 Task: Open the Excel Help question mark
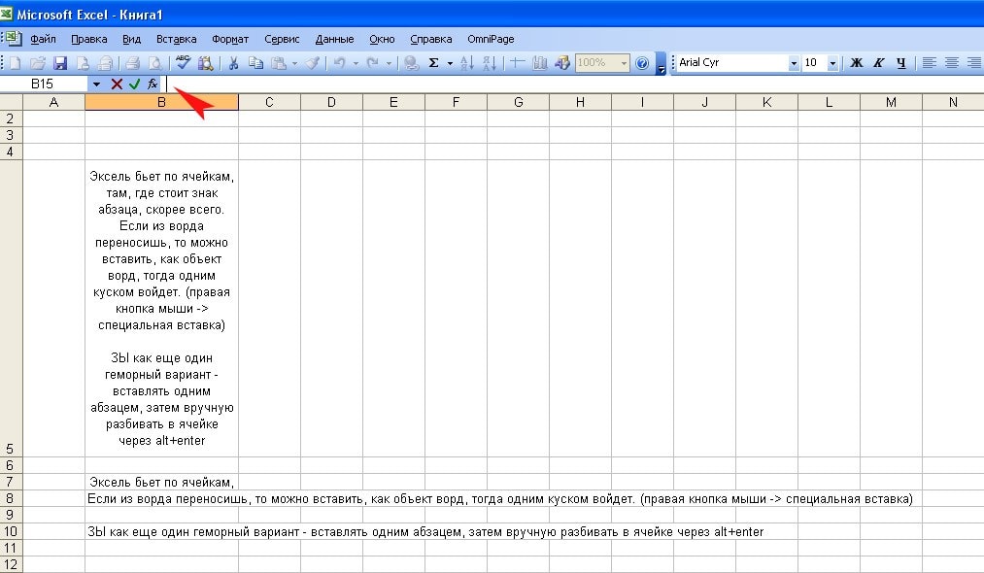(642, 63)
